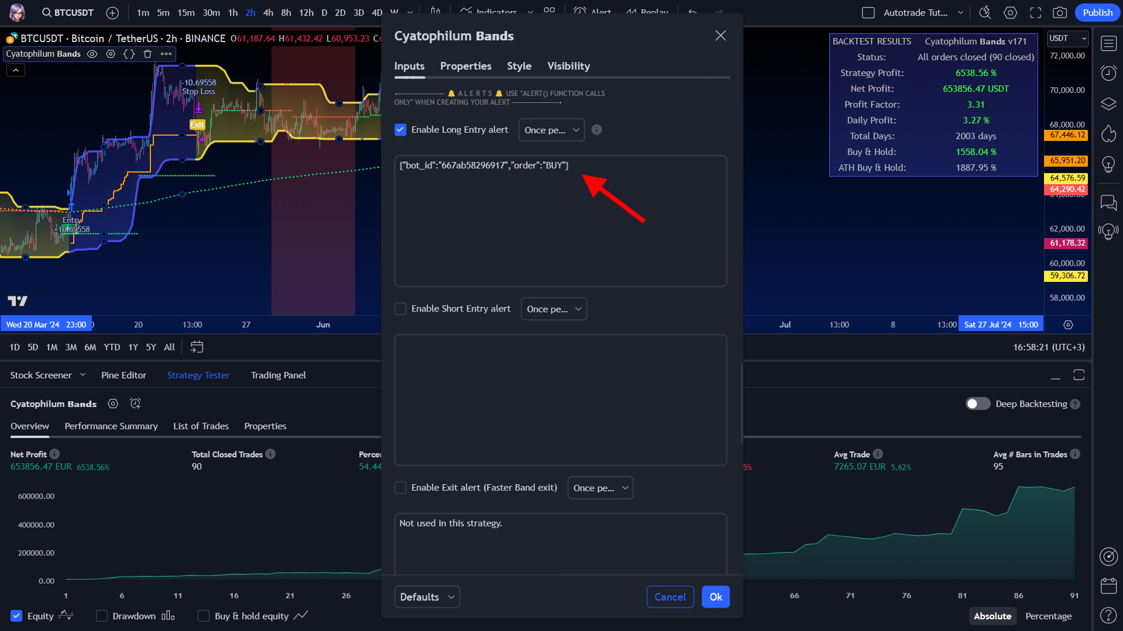Switch to the Properties tab in dialog
This screenshot has width=1123, height=631.
(466, 66)
